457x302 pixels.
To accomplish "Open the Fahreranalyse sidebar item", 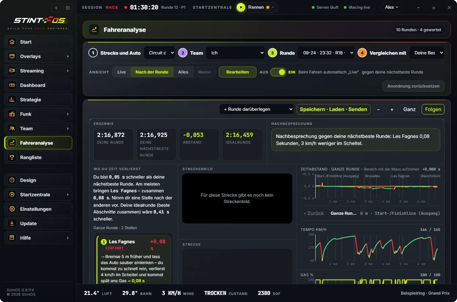I will coord(38,143).
